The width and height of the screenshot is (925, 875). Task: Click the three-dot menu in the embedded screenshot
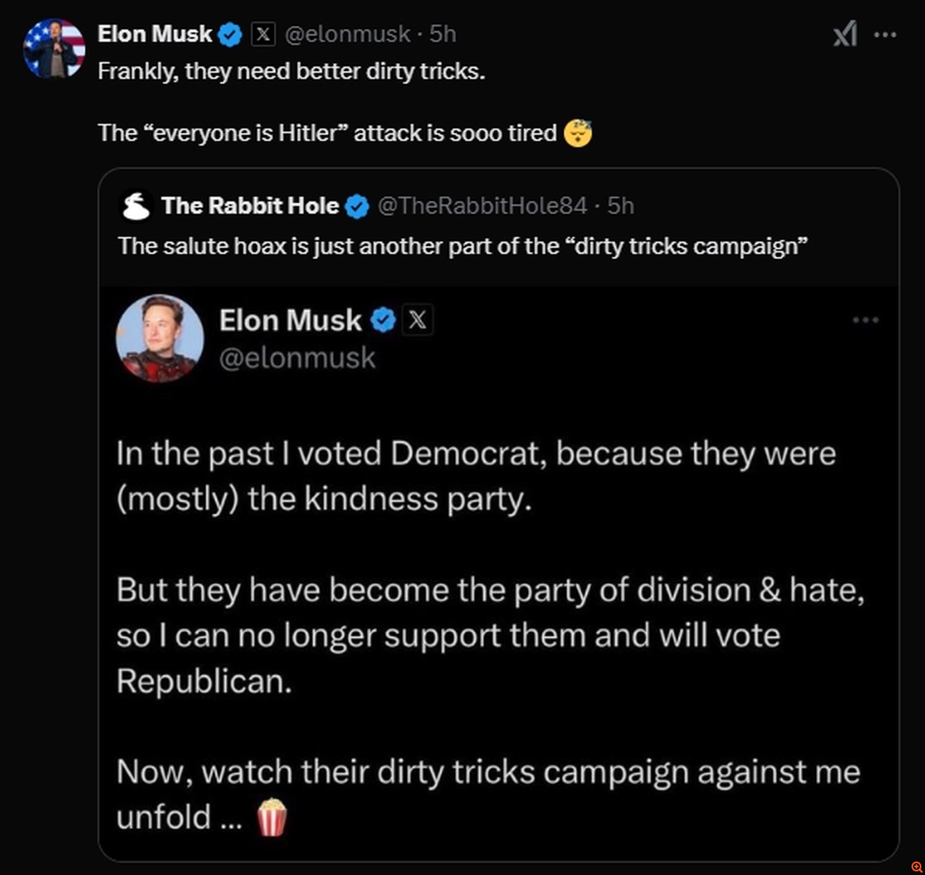(x=866, y=320)
